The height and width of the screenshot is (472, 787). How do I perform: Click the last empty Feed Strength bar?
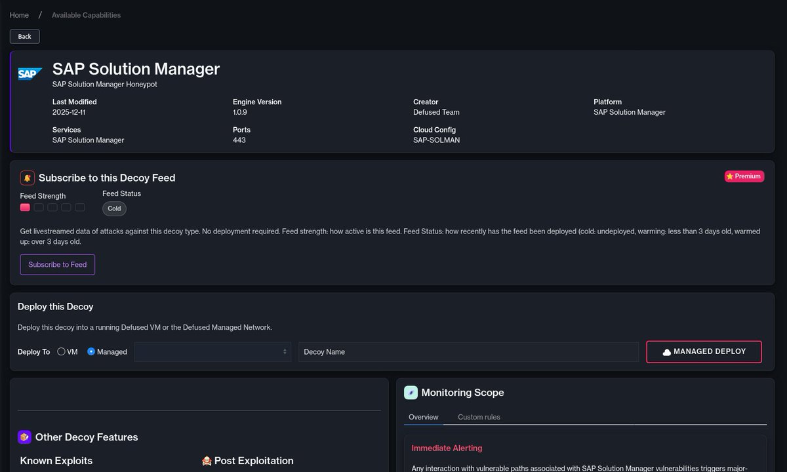(x=80, y=207)
